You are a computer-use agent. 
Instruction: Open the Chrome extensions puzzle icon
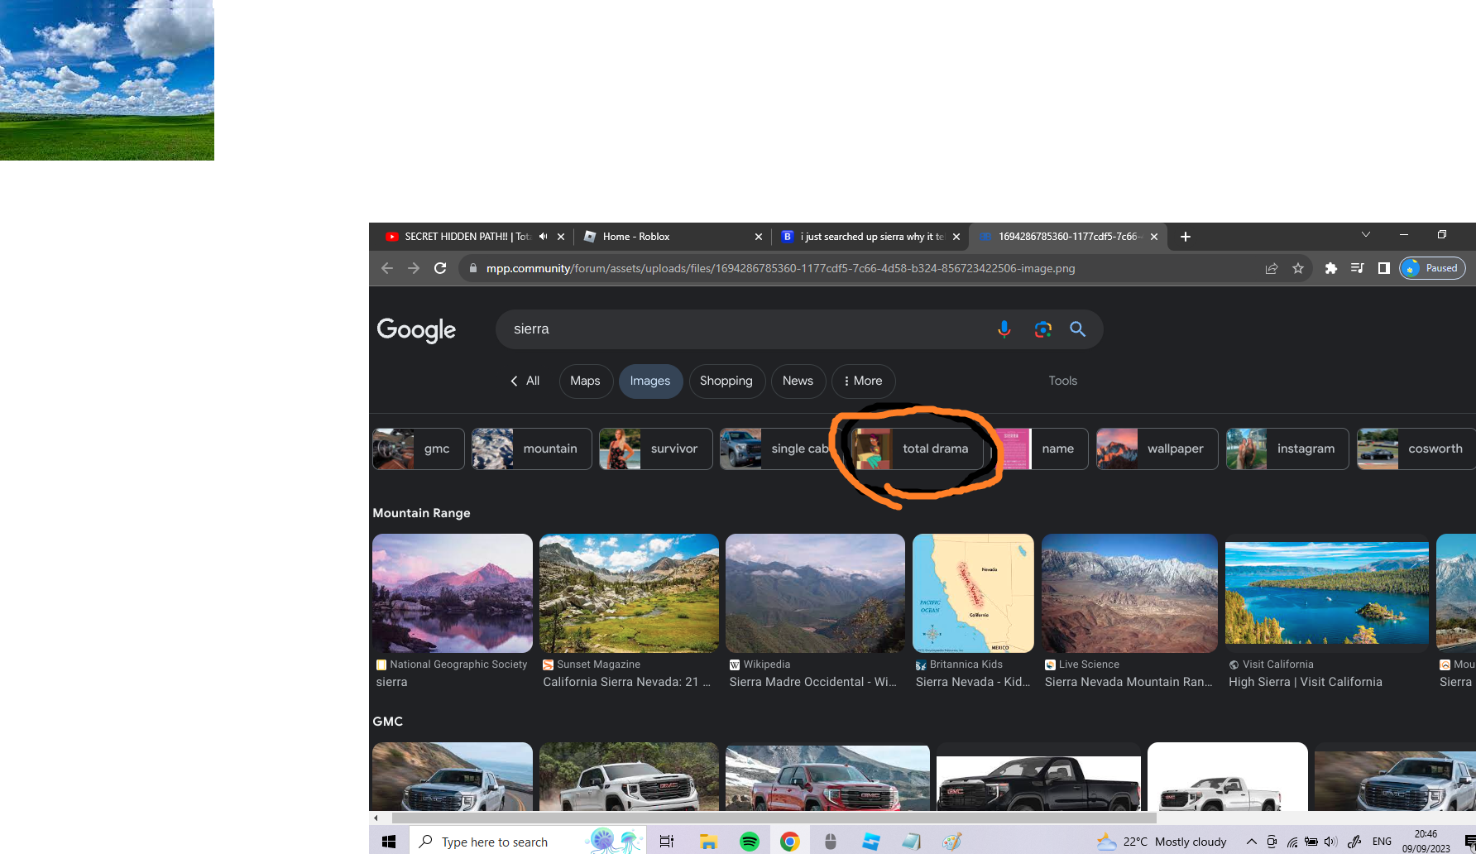[1331, 268]
